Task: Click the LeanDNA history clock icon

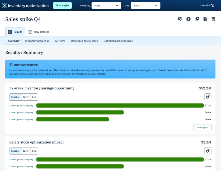Action: pos(213,5)
